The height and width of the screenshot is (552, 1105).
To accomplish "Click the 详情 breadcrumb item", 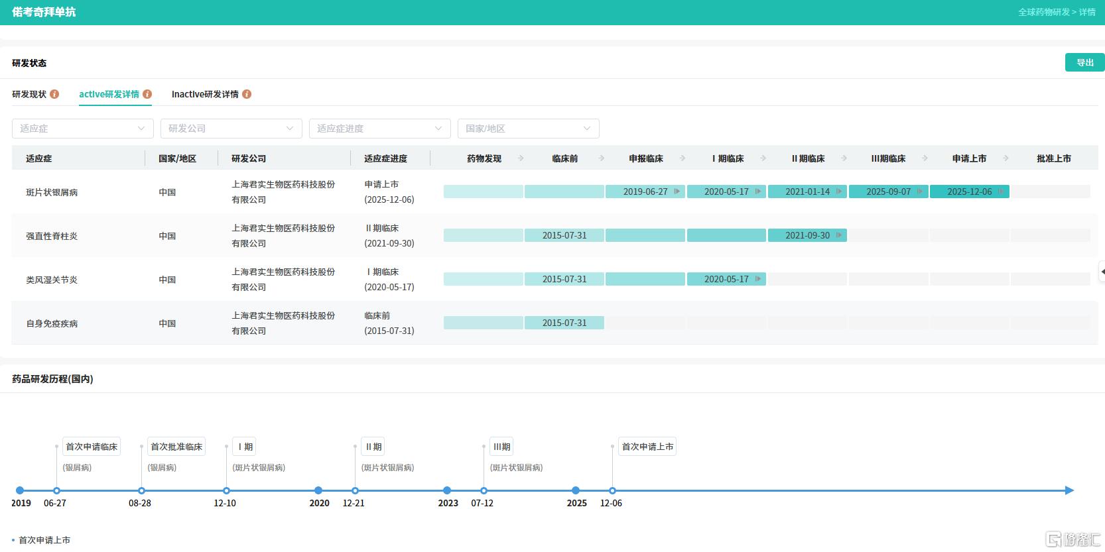I will [x=1087, y=12].
